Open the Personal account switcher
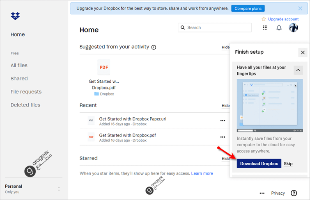Viewport: 310px width, 200px height. coord(34,189)
